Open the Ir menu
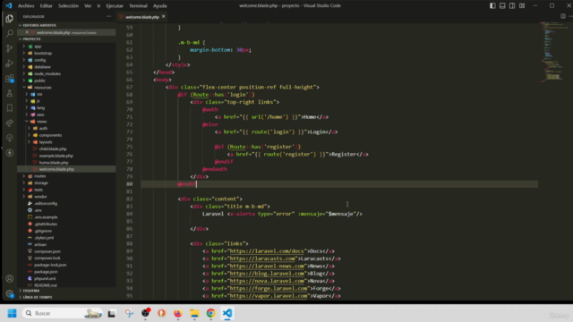573x322 pixels. point(98,6)
